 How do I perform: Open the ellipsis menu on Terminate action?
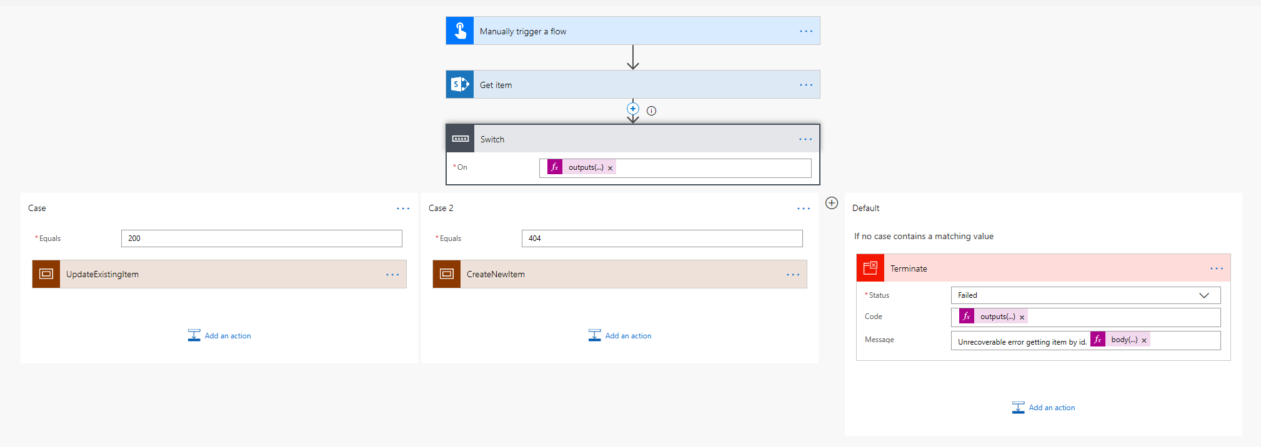coord(1217,268)
